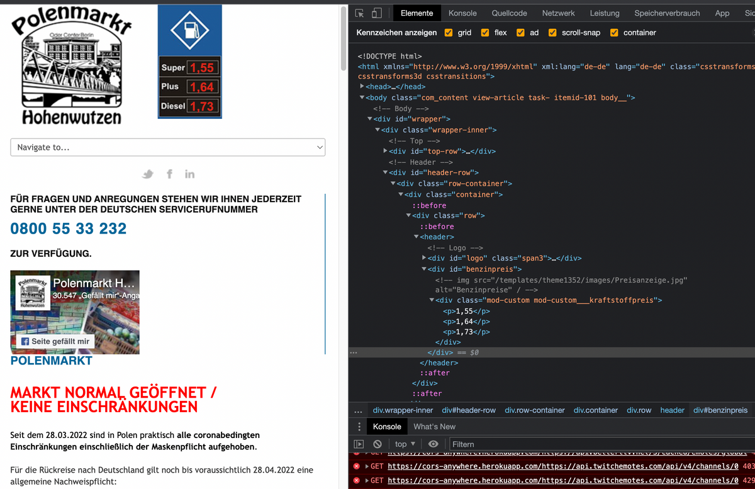Open the Speicherverbrauch tab
755x489 pixels.
pyautogui.click(x=668, y=13)
